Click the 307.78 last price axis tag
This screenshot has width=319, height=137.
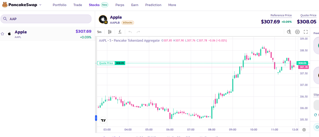tap(303, 67)
